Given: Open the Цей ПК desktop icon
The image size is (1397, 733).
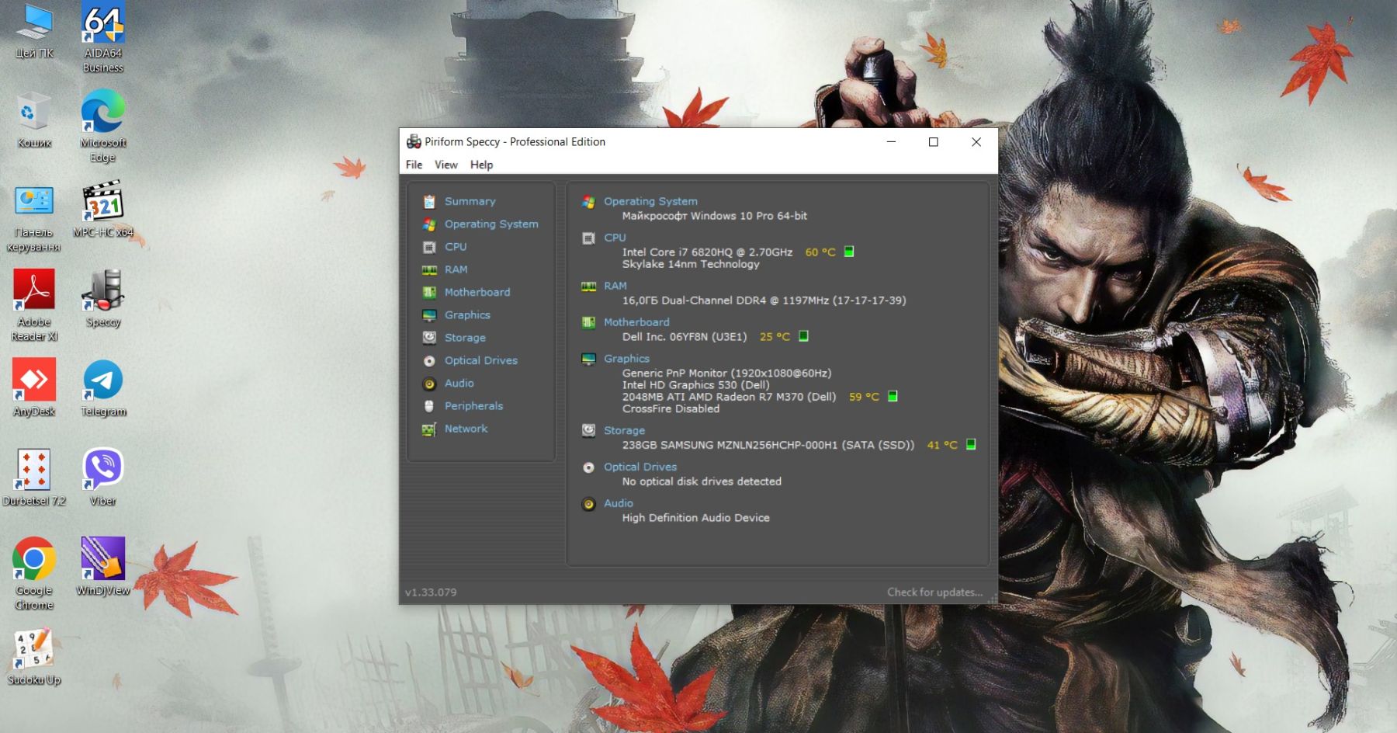Looking at the screenshot, I should (34, 33).
